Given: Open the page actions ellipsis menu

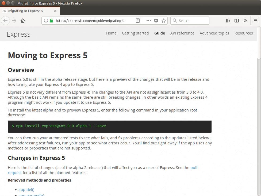Looking at the screenshot, I should (x=149, y=21).
